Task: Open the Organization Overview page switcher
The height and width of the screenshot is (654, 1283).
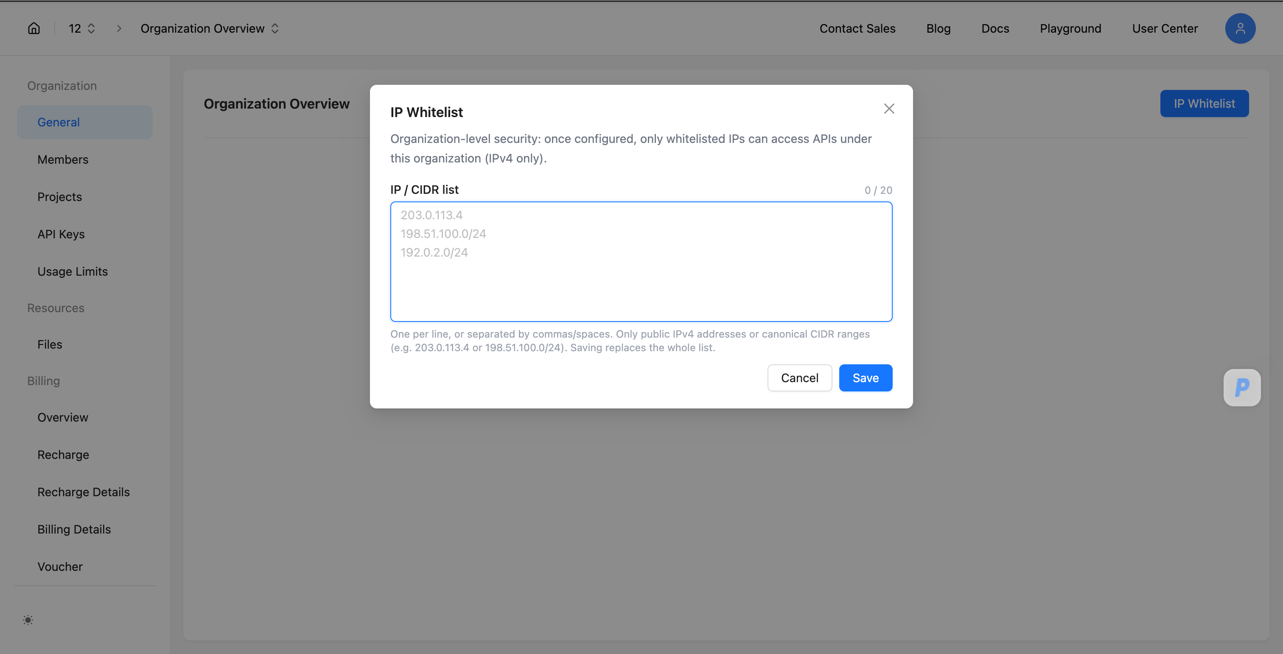Action: 210,28
